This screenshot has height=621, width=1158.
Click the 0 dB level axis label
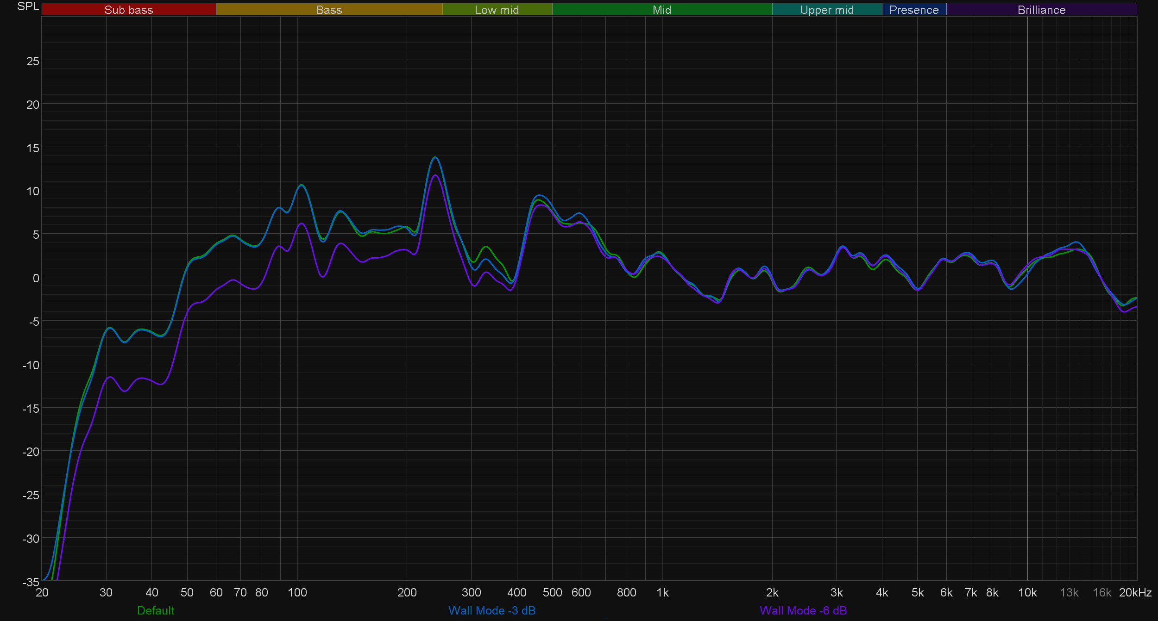tap(36, 278)
